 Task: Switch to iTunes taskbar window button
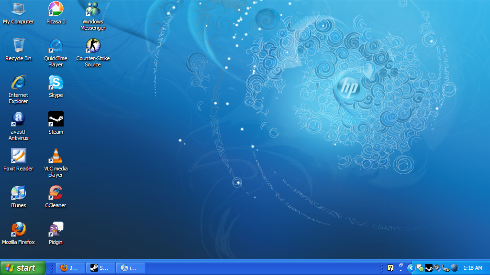(131, 268)
